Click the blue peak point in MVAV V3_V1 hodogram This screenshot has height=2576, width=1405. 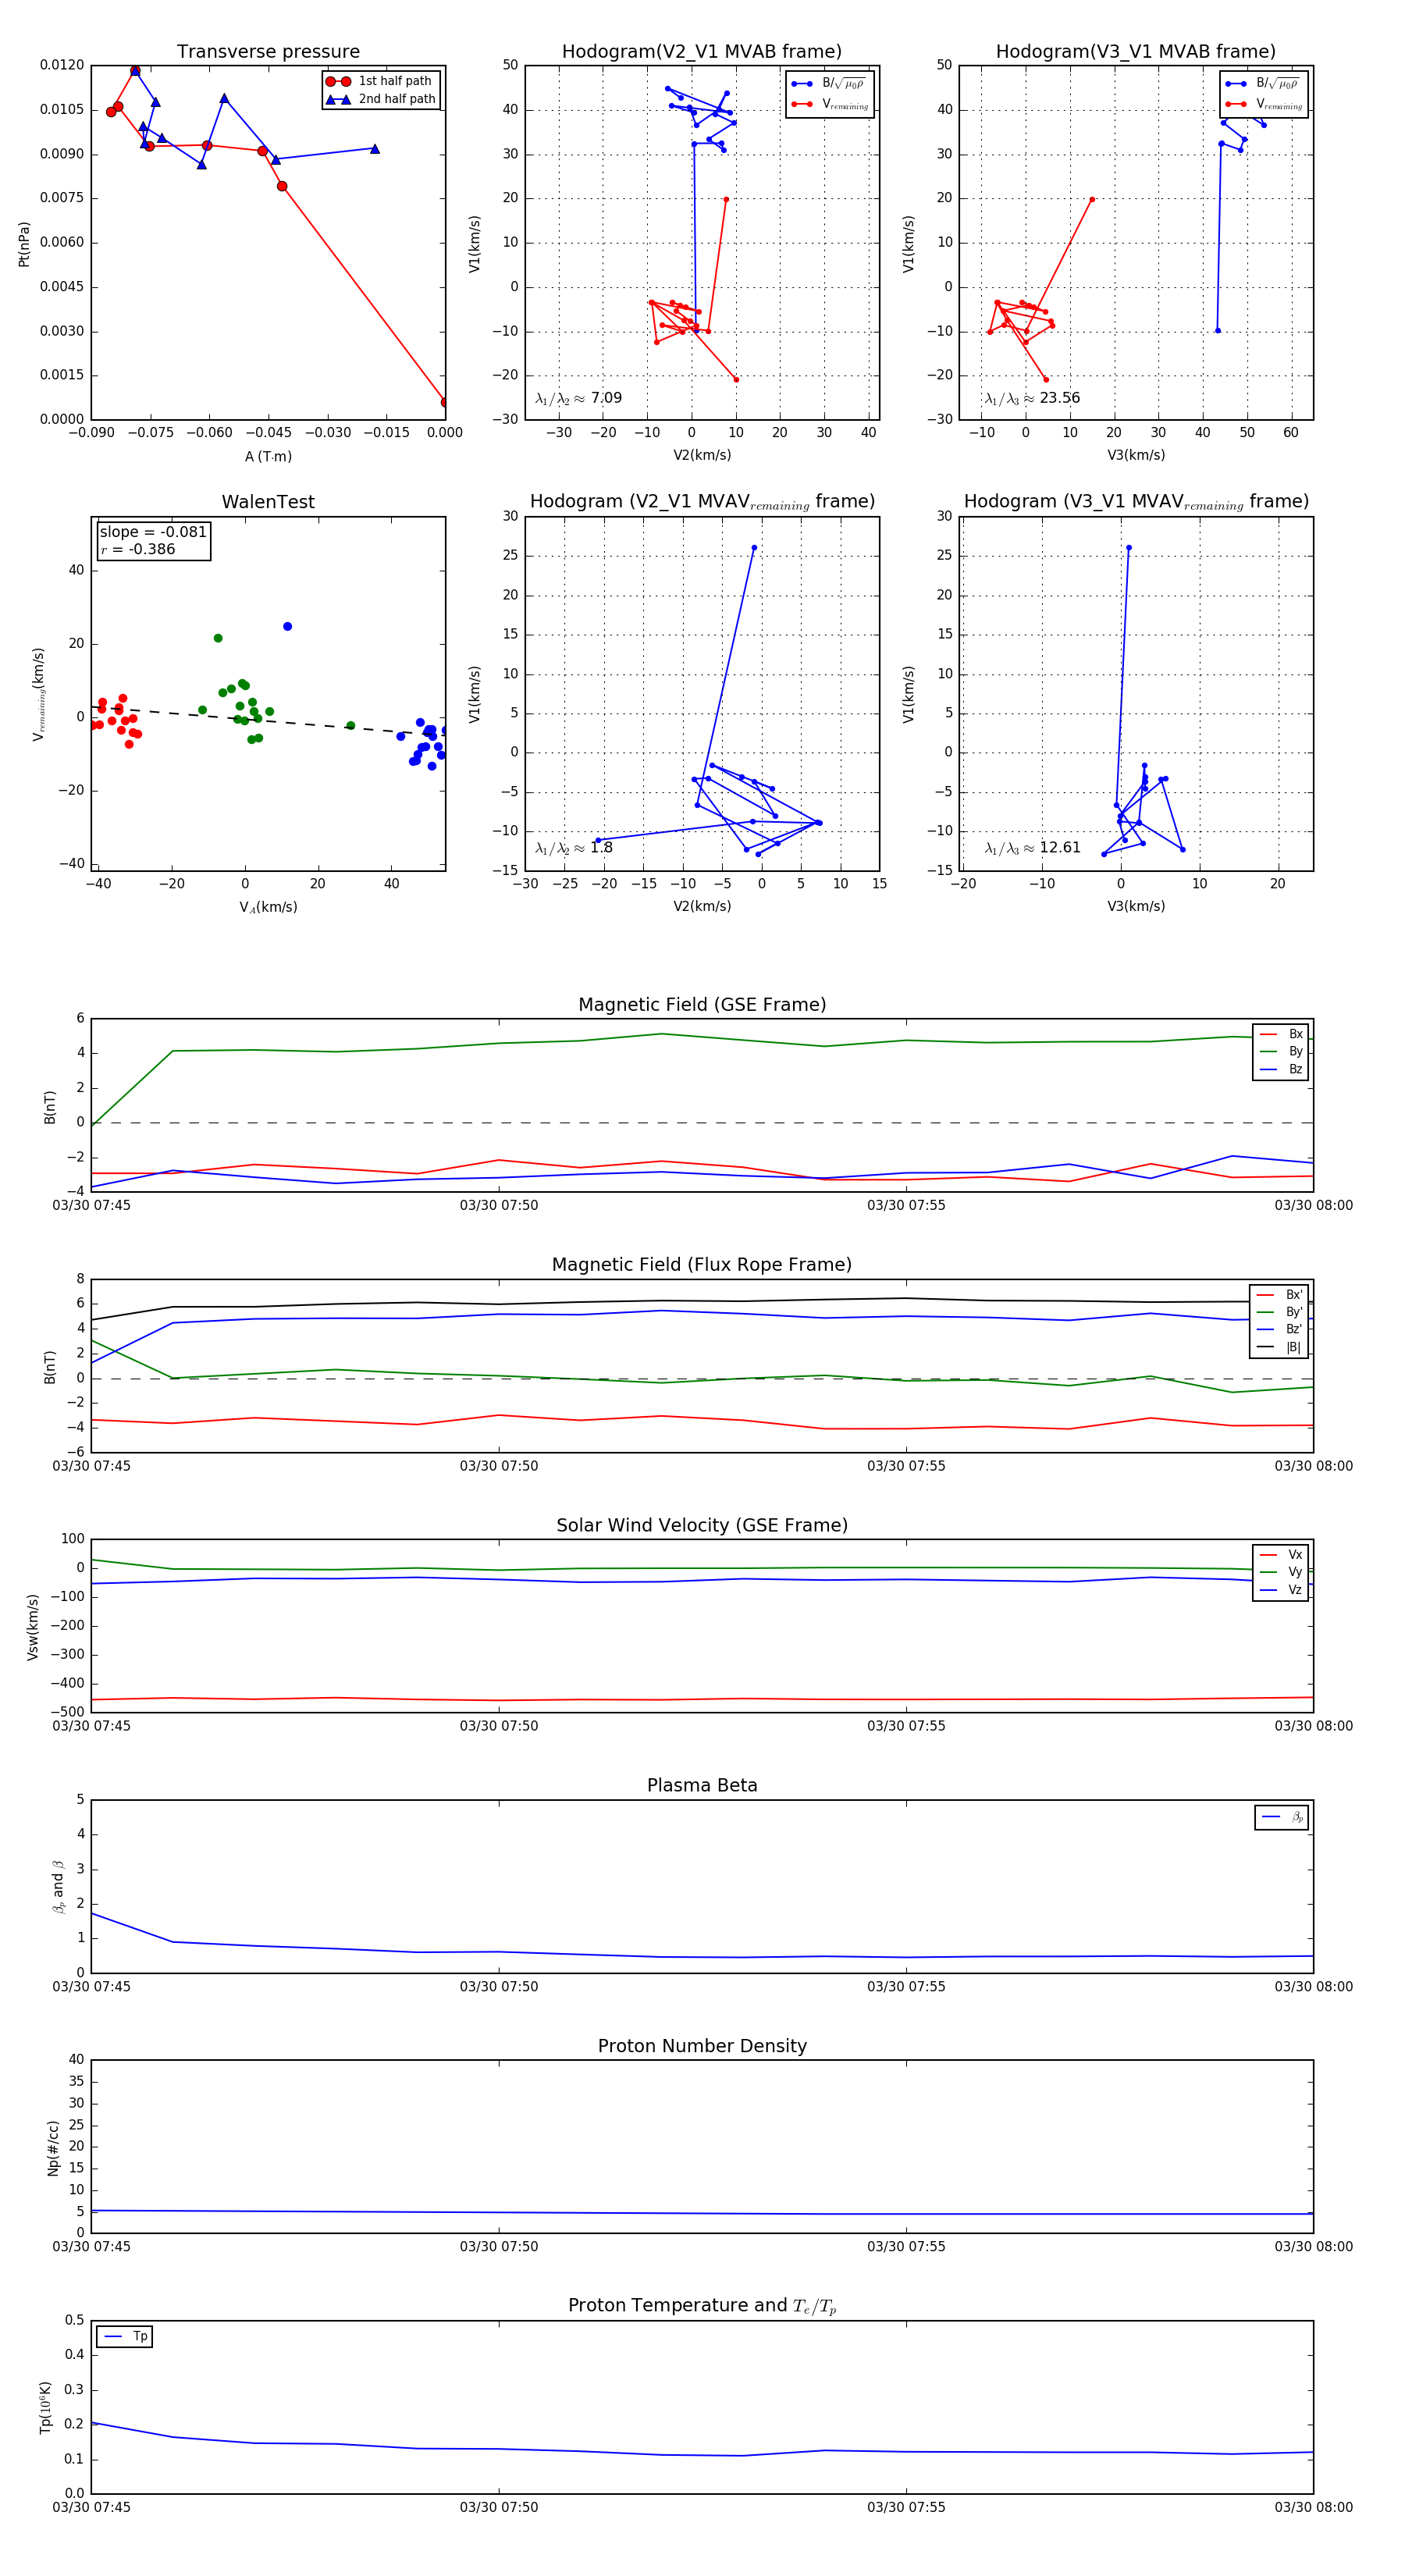pos(1129,547)
